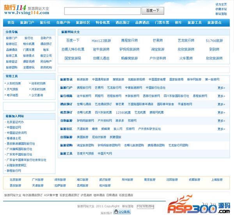Select 摄影视频 in 分类导航 sidebar

(29, 62)
